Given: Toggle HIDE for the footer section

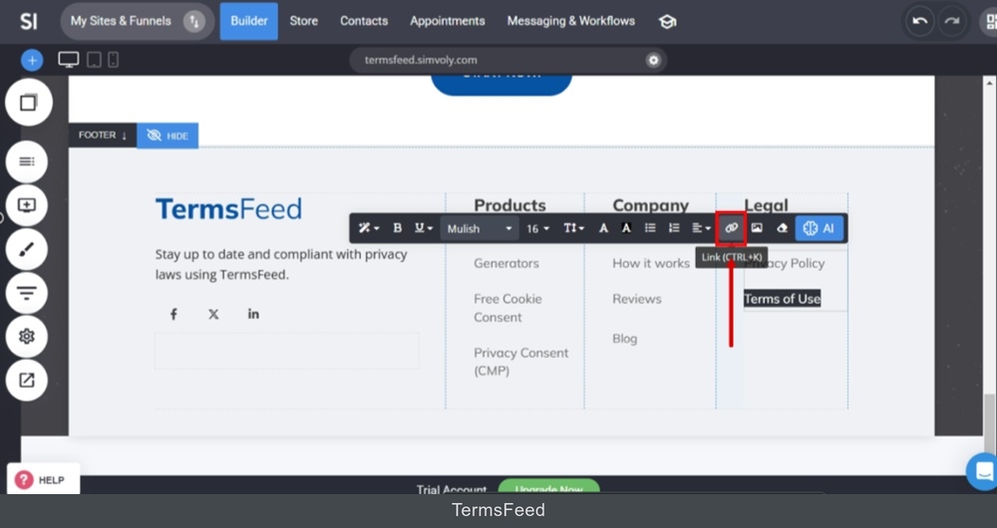Looking at the screenshot, I should [167, 135].
